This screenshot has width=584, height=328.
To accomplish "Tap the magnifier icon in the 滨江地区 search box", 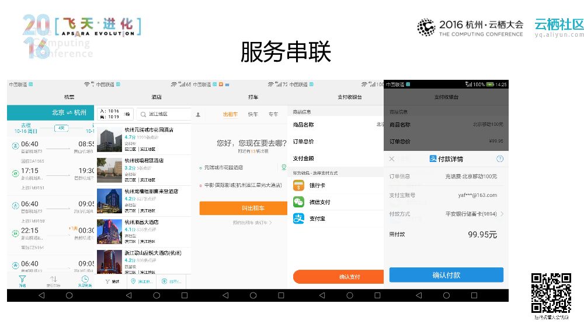I will (x=143, y=114).
